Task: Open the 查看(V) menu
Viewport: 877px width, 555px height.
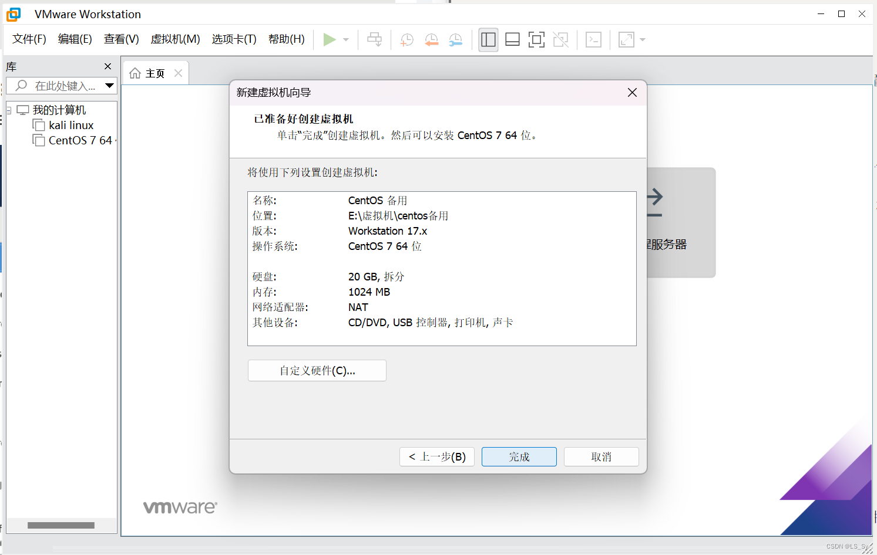Action: tap(122, 39)
